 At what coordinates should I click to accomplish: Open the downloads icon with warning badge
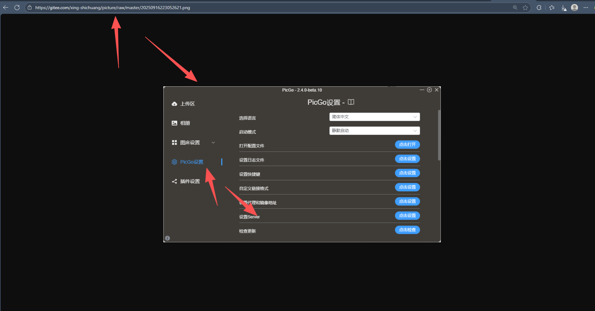pos(564,8)
